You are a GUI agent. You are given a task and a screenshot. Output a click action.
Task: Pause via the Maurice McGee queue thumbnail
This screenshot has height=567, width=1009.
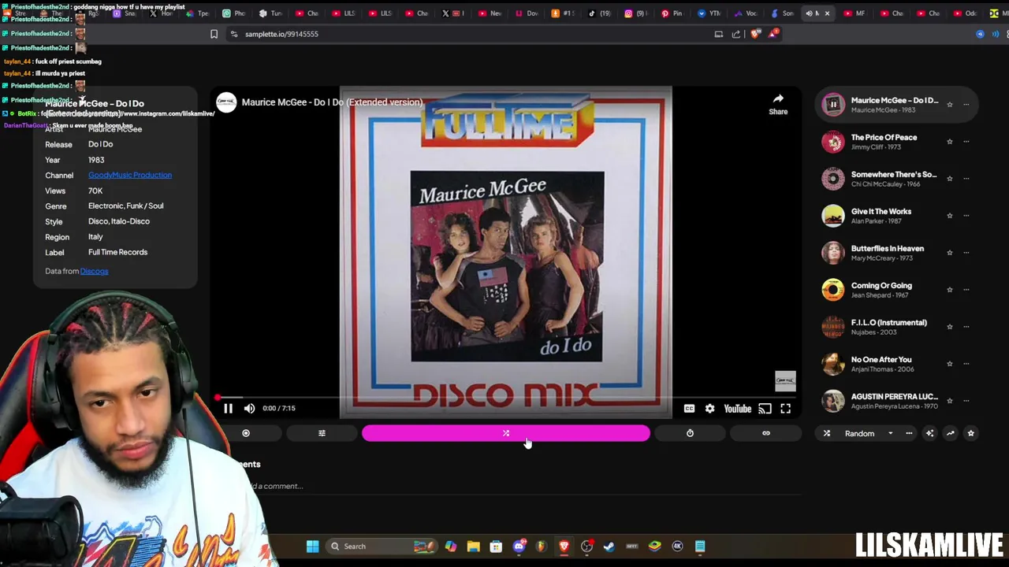833,104
